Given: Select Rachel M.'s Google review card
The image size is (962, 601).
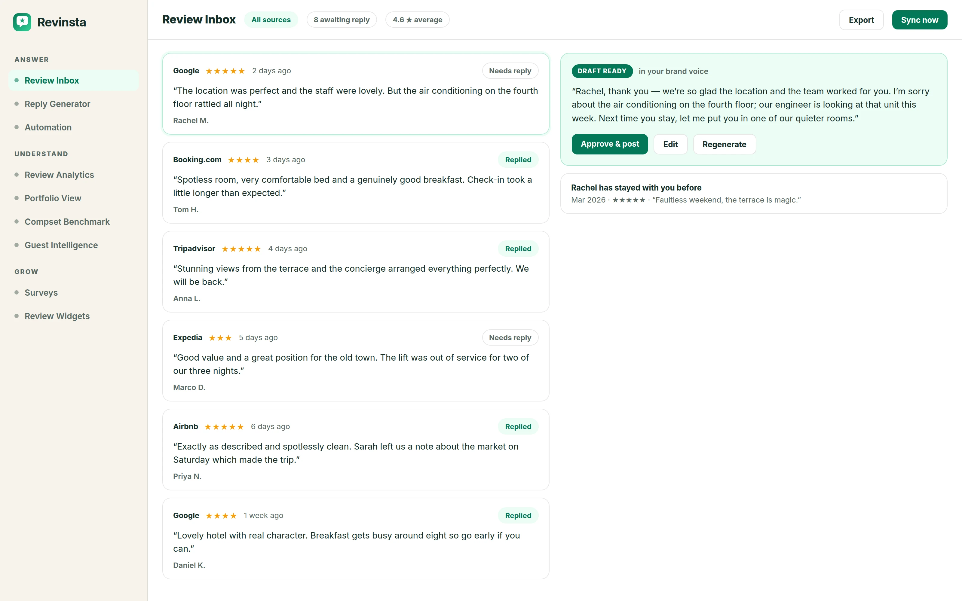Looking at the screenshot, I should (x=356, y=94).
